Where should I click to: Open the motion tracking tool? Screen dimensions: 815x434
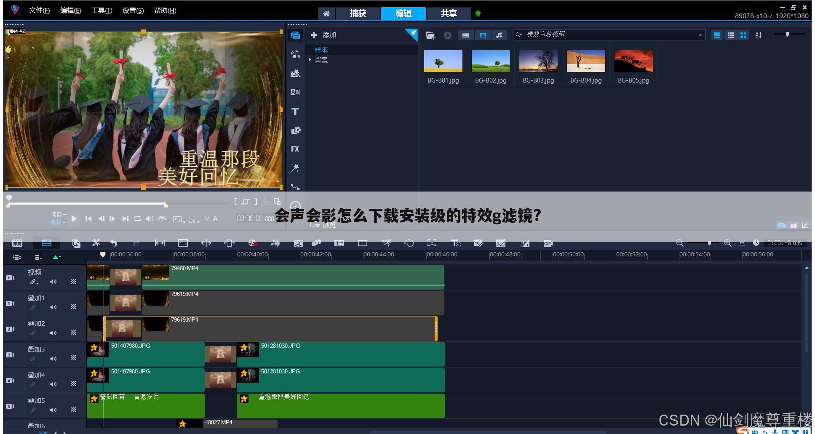point(316,243)
